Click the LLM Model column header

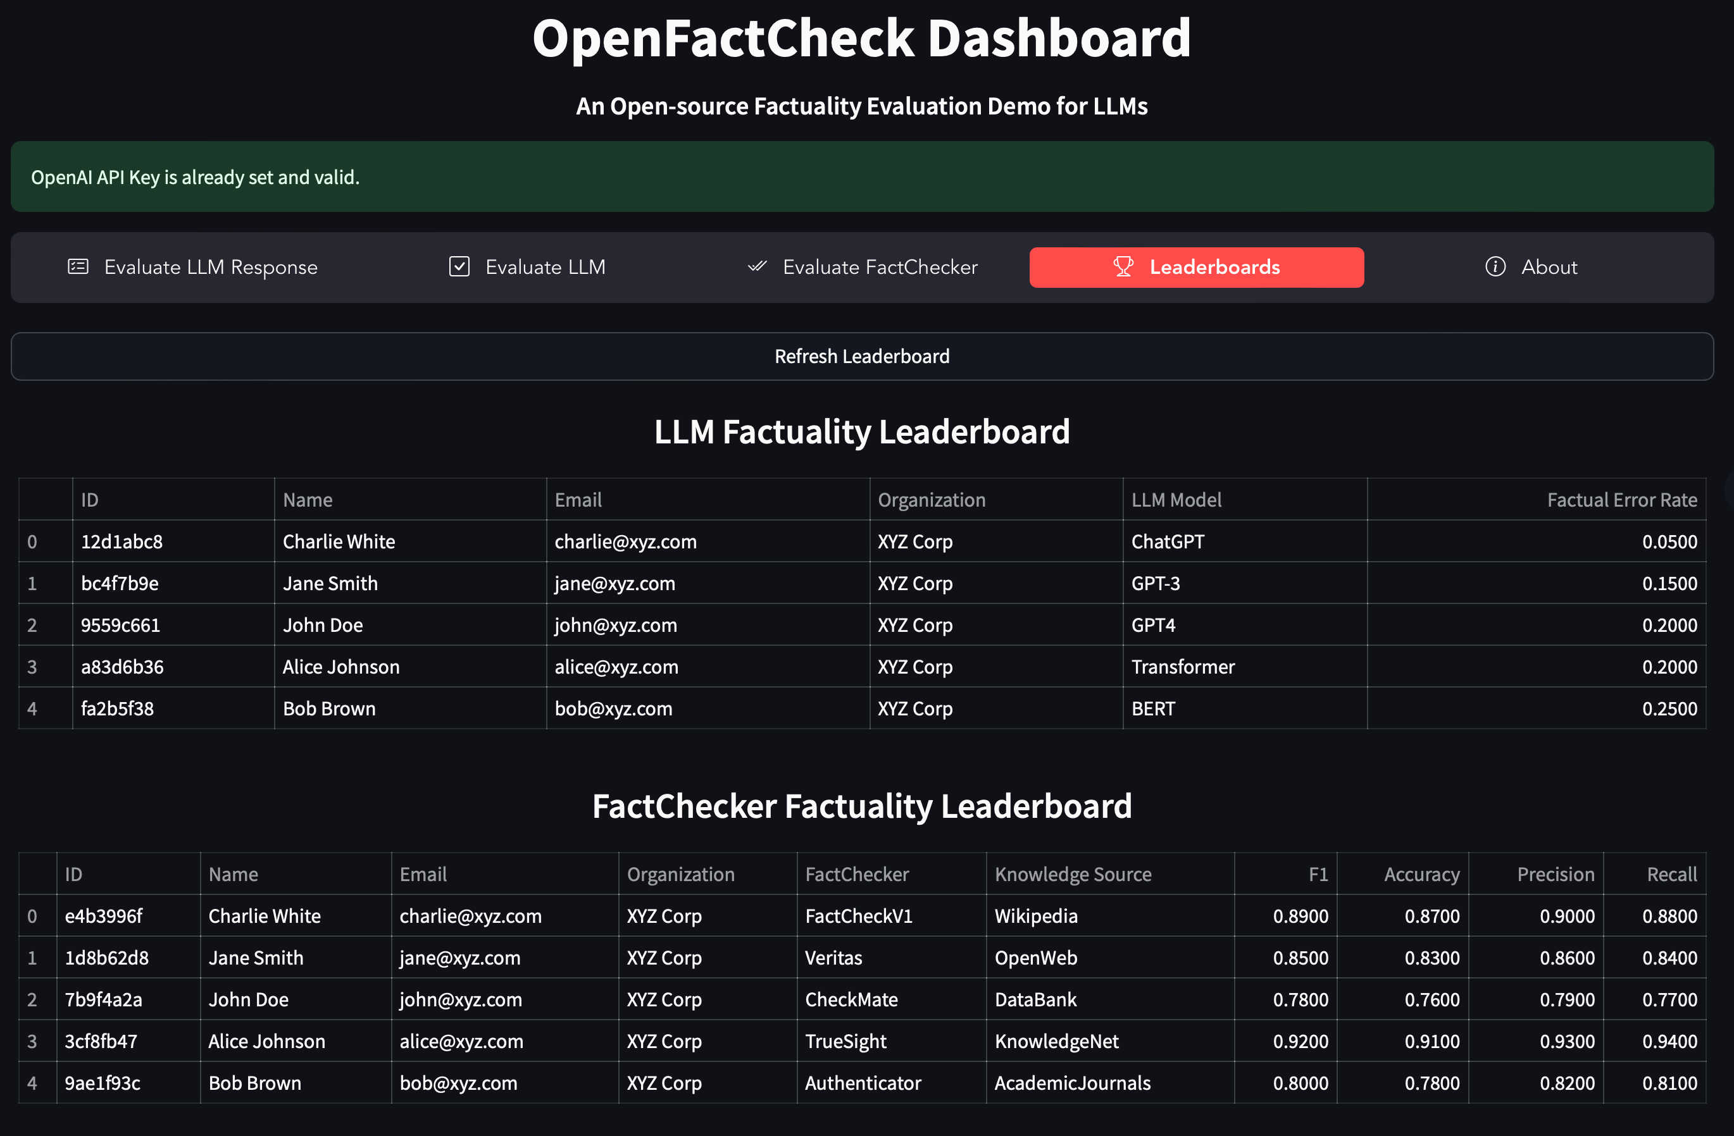1244,500
